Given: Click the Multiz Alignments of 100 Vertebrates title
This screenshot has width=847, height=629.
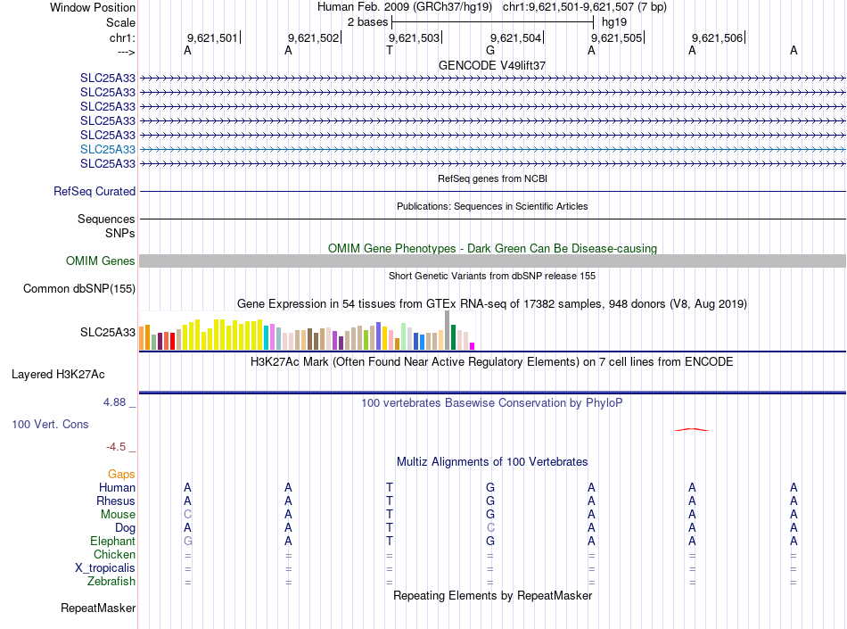Looking at the screenshot, I should tap(492, 461).
